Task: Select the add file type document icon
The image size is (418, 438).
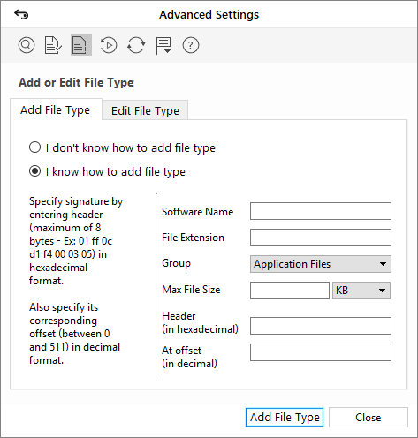Action: (81, 45)
